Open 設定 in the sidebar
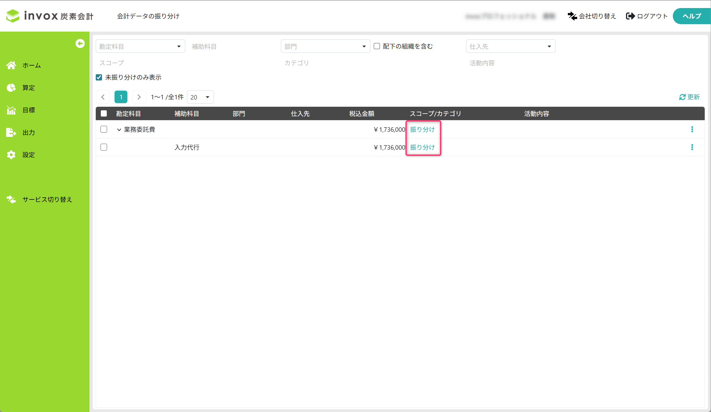Screen dimensions: 711x412 (28, 155)
